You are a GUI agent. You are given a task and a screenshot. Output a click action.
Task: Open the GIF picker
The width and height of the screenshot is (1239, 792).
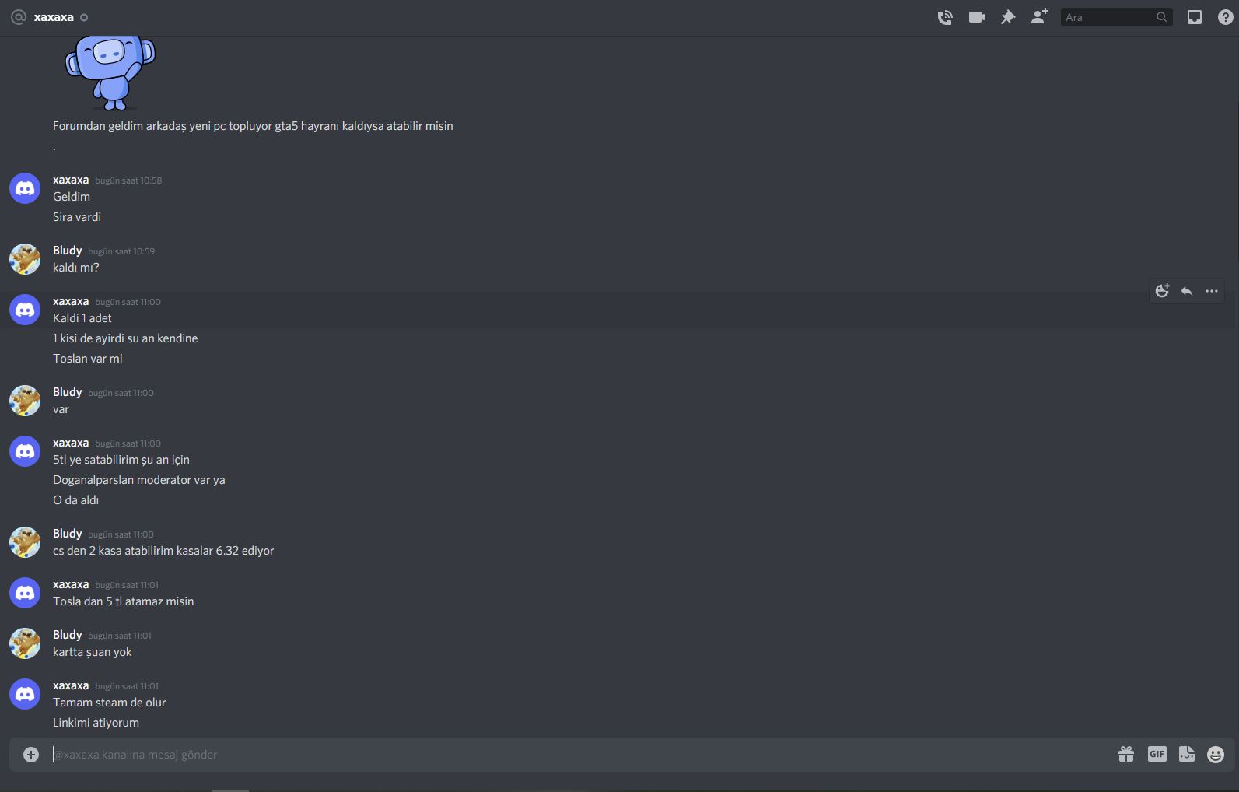pyautogui.click(x=1157, y=754)
